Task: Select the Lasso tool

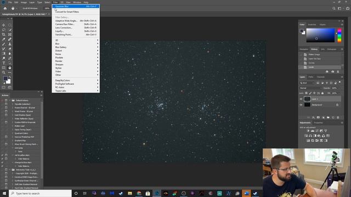Action: (4, 30)
